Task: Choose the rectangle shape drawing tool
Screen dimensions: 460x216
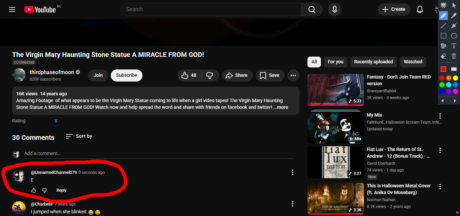Action: click(443, 36)
